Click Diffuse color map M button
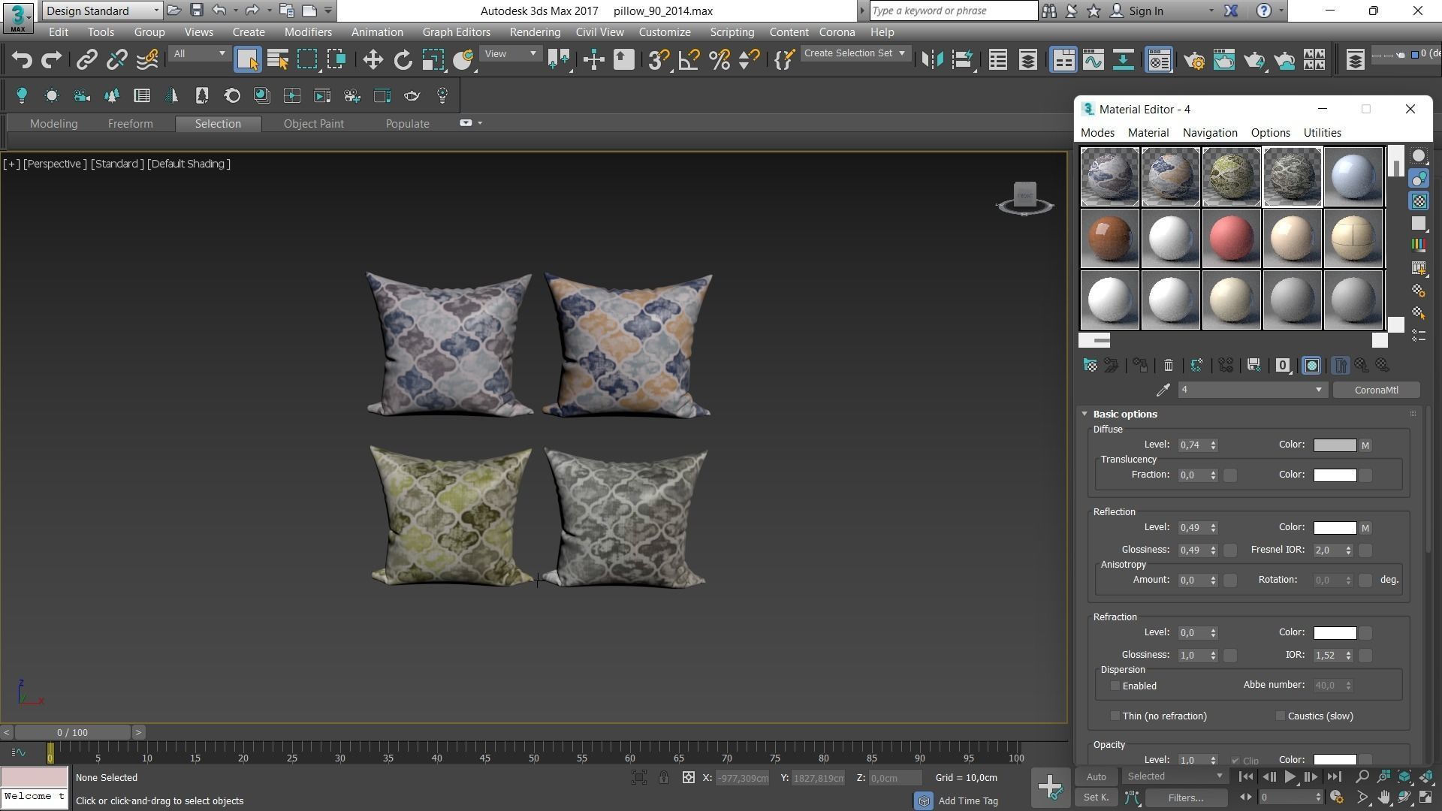 pos(1365,445)
